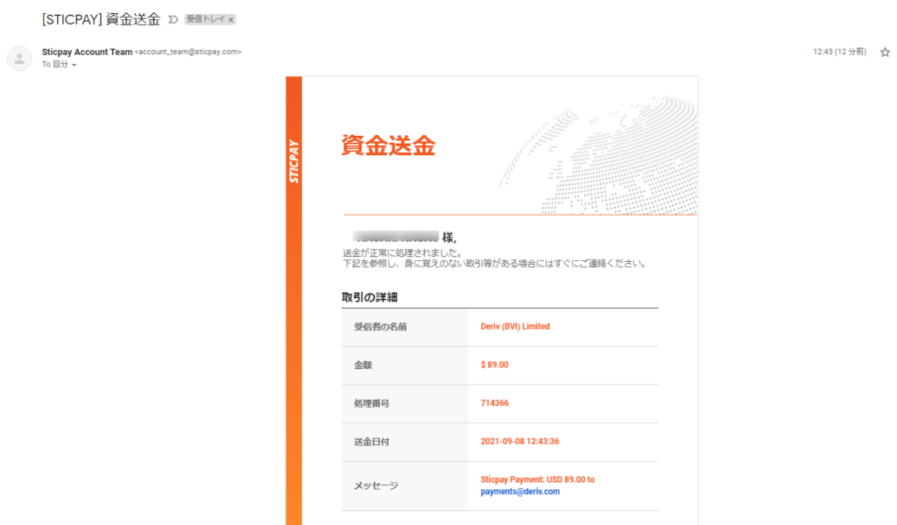Click the recipient name Deriv (BVI) Limited

(x=515, y=326)
